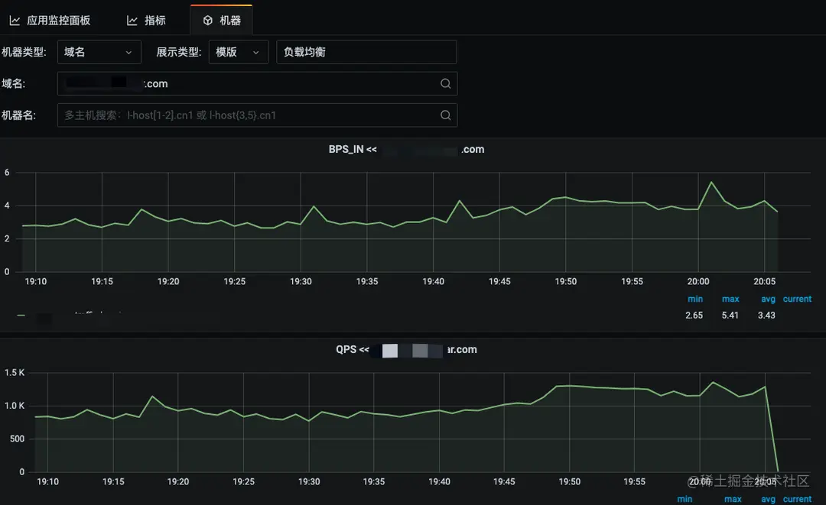Screen dimensions: 826x505
Task: Sort QPS legend by min column
Action: (685, 499)
